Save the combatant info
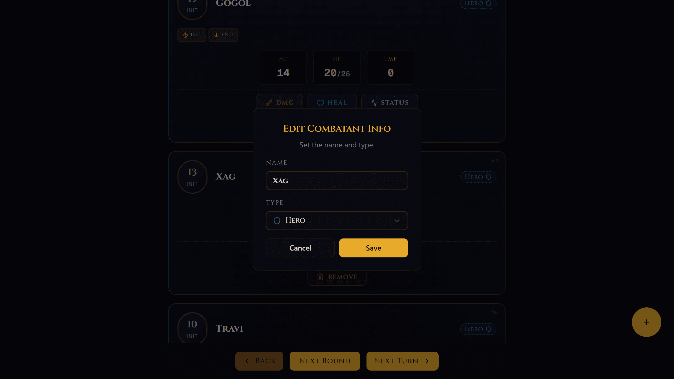Image resolution: width=674 pixels, height=379 pixels. tap(373, 248)
